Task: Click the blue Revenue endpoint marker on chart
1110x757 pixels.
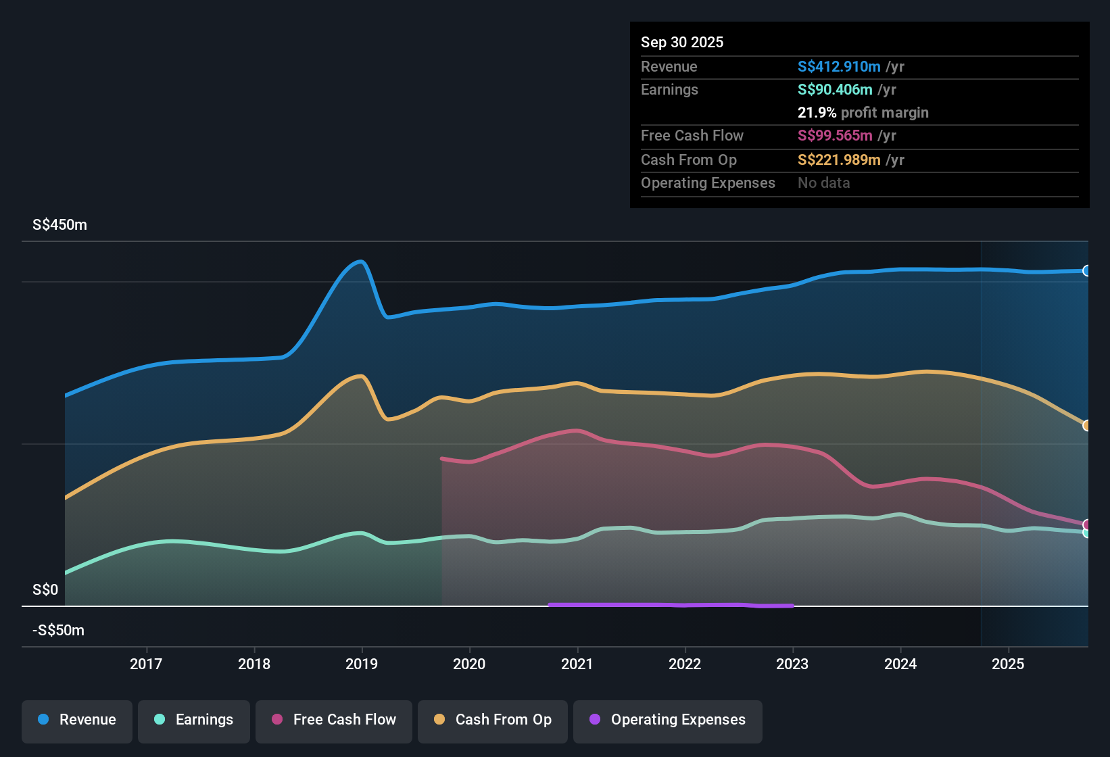Action: 1087,270
